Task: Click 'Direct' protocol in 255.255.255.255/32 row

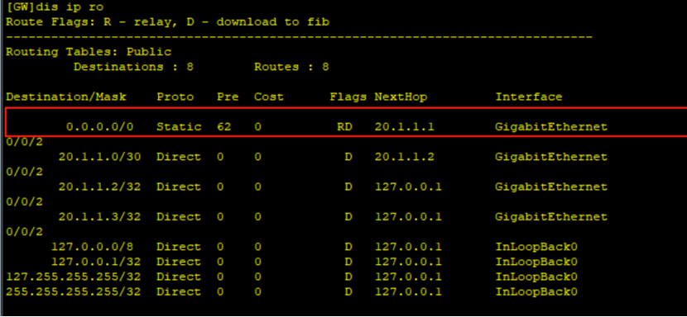Action: 179,291
